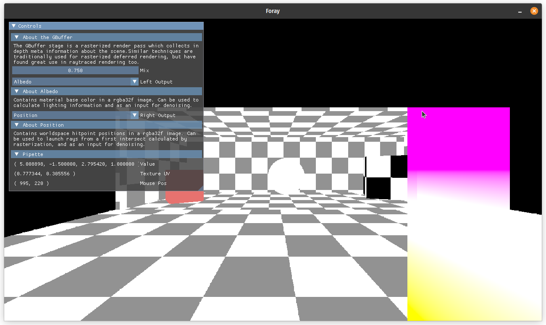Collapse the Pipette section header
This screenshot has width=546, height=325.
click(x=106, y=154)
